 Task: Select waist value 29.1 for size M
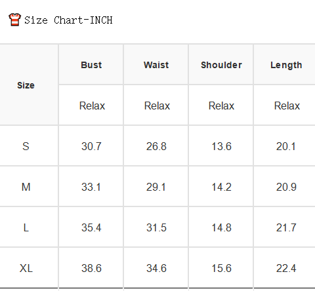pos(156,187)
